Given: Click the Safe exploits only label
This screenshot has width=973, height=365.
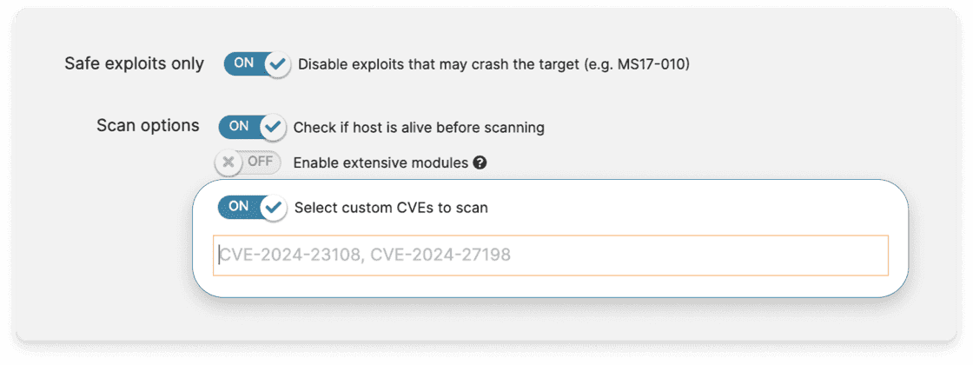Looking at the screenshot, I should point(135,64).
